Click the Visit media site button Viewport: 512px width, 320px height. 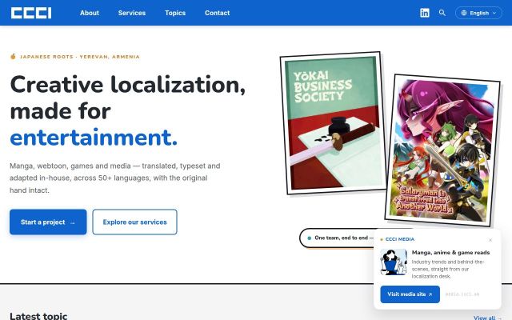tap(410, 294)
